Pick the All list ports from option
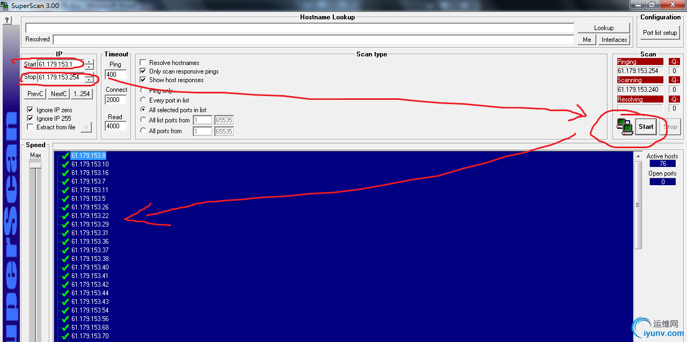 (143, 120)
